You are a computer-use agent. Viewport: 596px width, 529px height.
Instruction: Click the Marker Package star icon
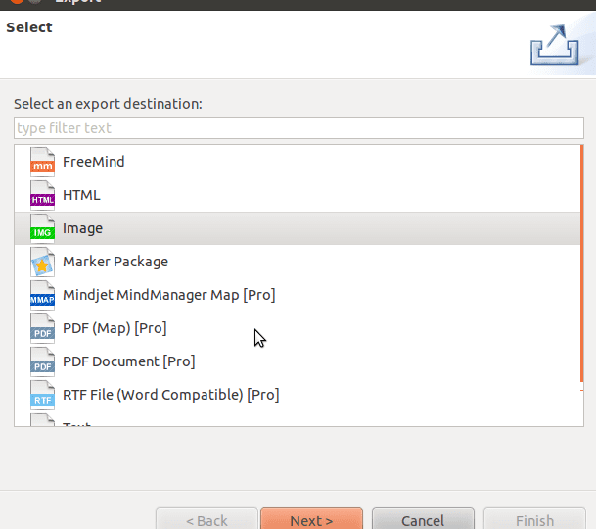(42, 262)
